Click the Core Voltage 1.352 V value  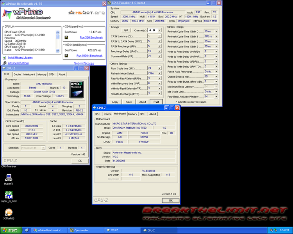coord(60,96)
